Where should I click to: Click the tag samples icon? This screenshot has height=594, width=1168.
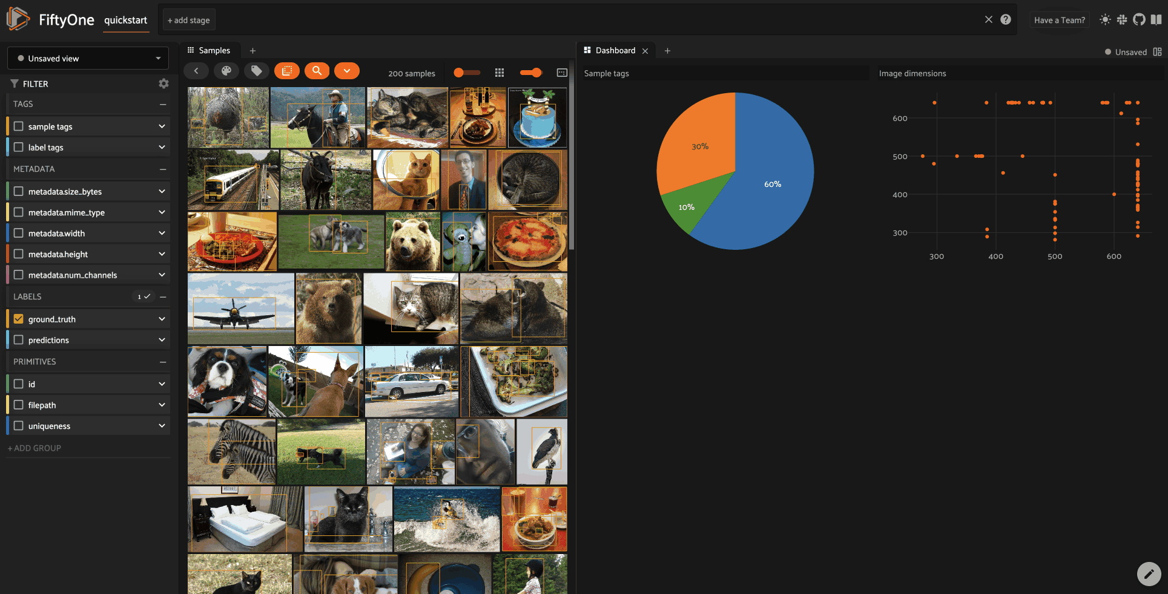click(257, 71)
